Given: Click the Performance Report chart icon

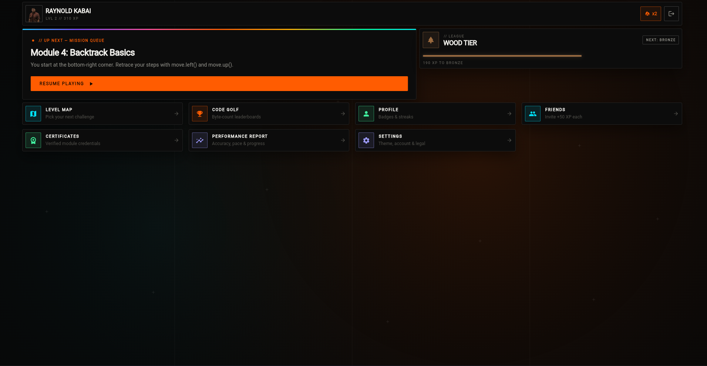Looking at the screenshot, I should (200, 140).
